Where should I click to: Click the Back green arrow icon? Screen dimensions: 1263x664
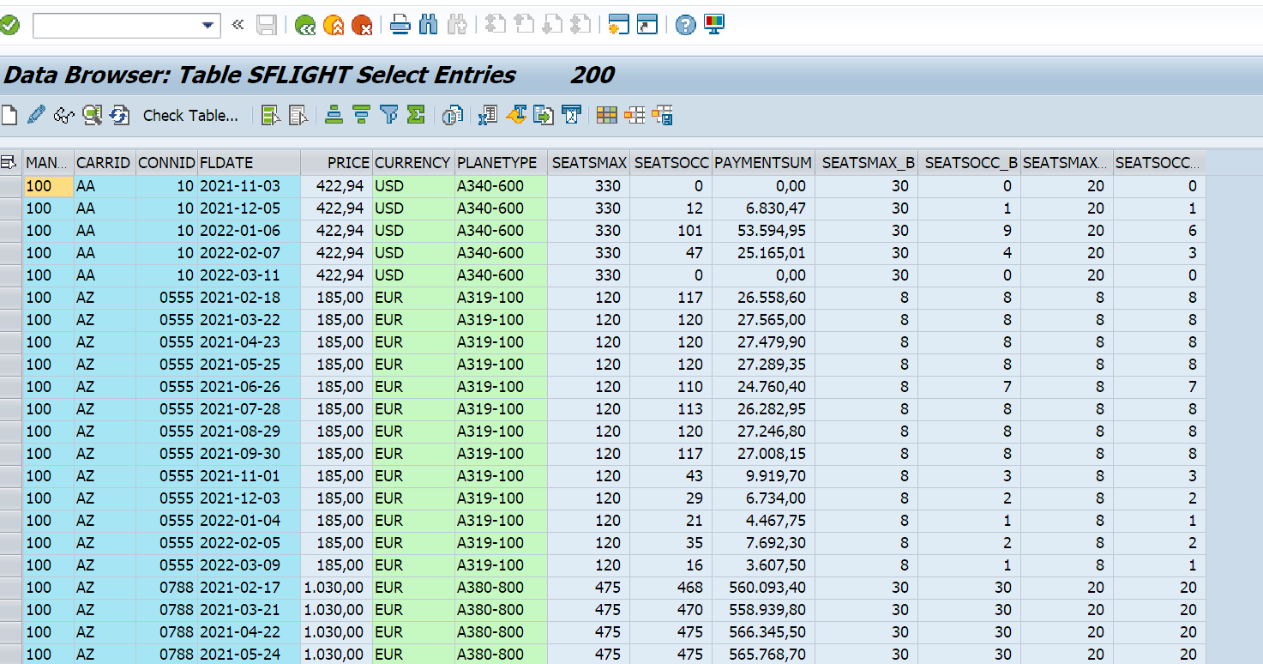tap(305, 25)
